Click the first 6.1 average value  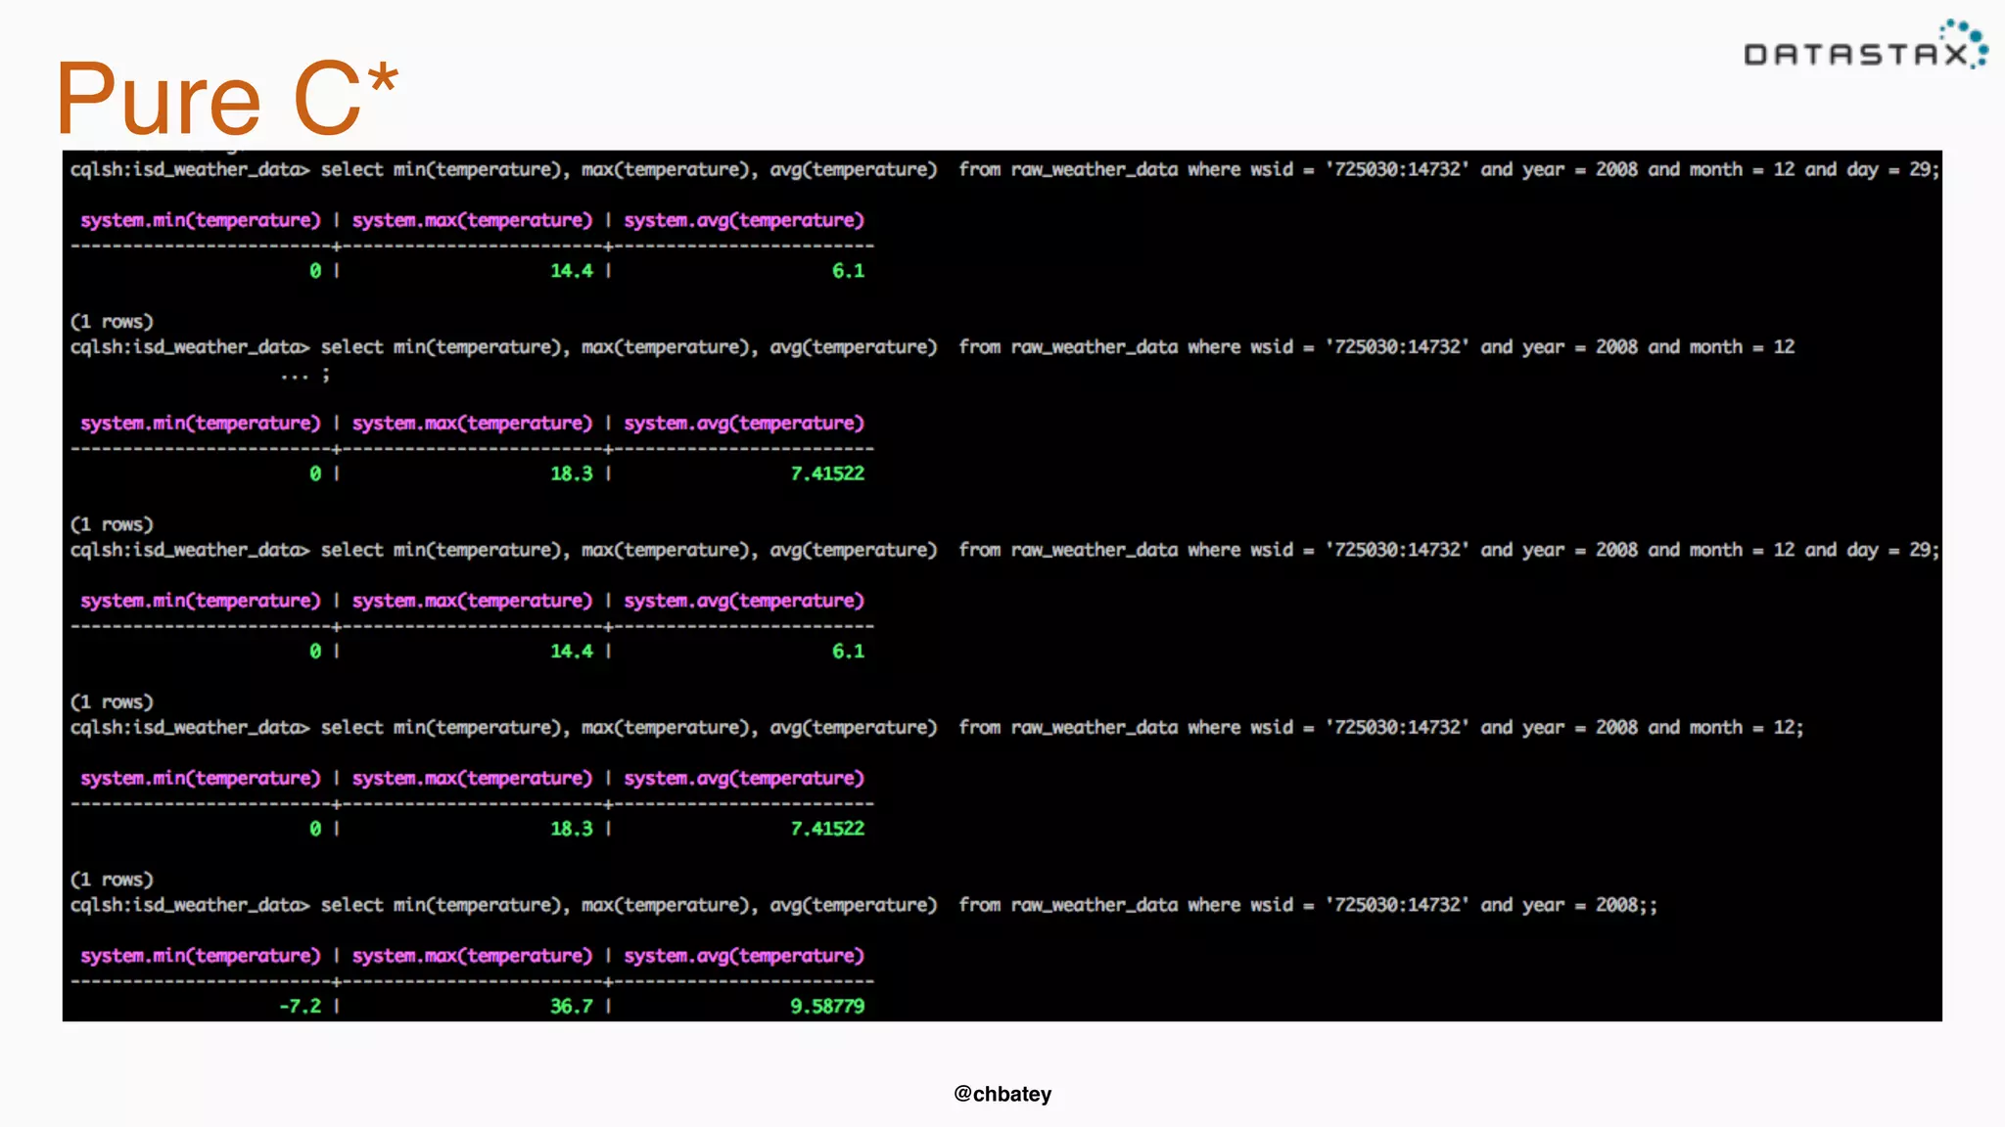coord(848,271)
